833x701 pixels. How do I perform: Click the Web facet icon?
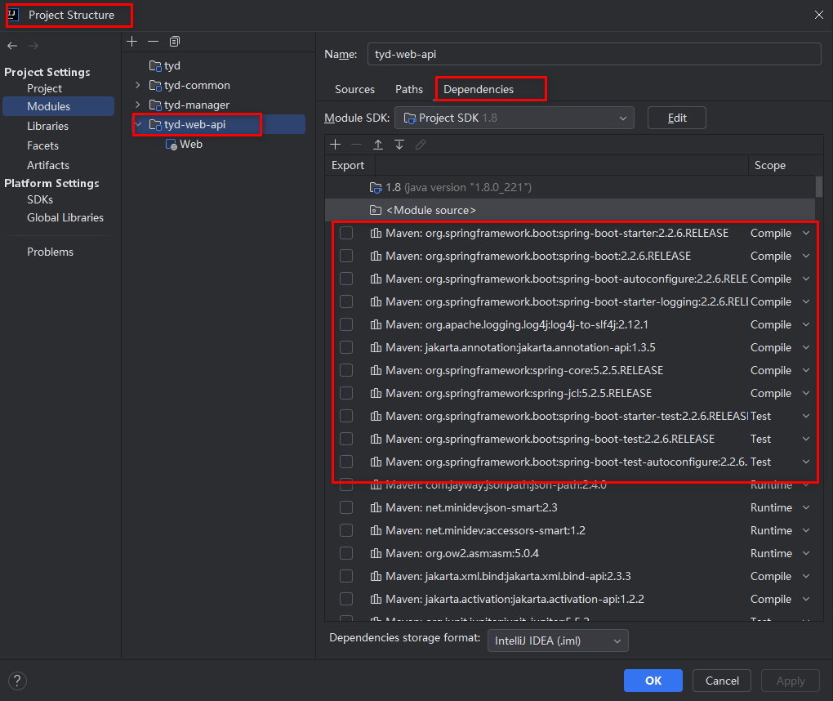coord(171,145)
